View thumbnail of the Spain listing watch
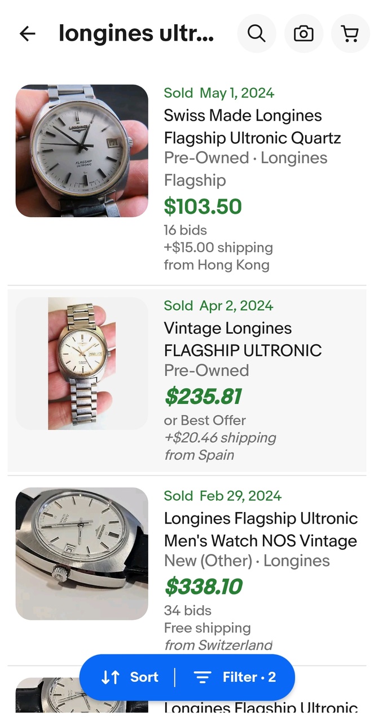 coord(82,363)
